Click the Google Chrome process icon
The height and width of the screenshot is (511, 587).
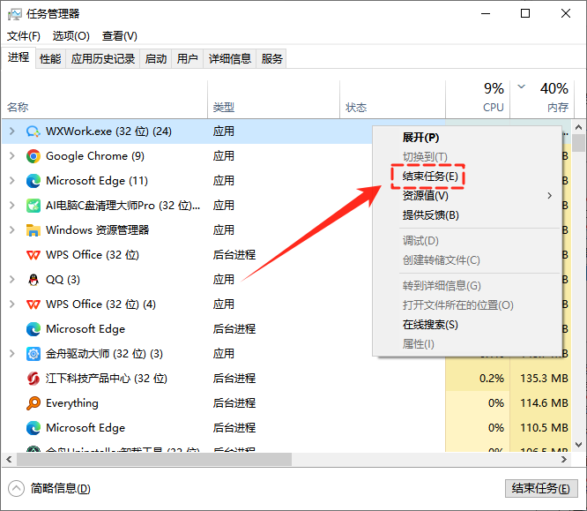[x=33, y=156]
